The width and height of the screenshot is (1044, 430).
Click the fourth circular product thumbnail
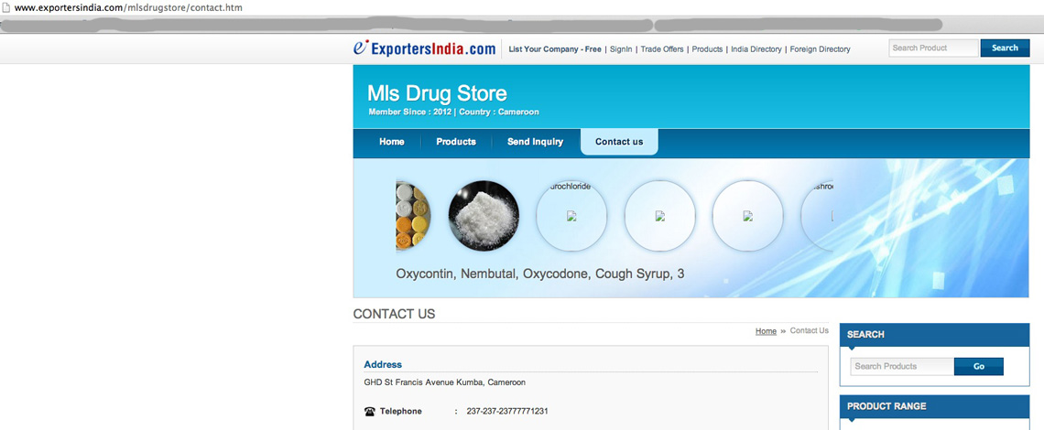pyautogui.click(x=659, y=216)
